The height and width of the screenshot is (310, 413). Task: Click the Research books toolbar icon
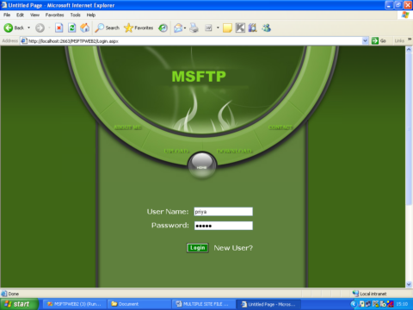pyautogui.click(x=253, y=28)
